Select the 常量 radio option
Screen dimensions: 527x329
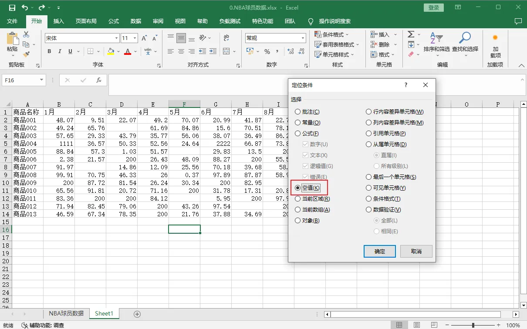pos(307,123)
